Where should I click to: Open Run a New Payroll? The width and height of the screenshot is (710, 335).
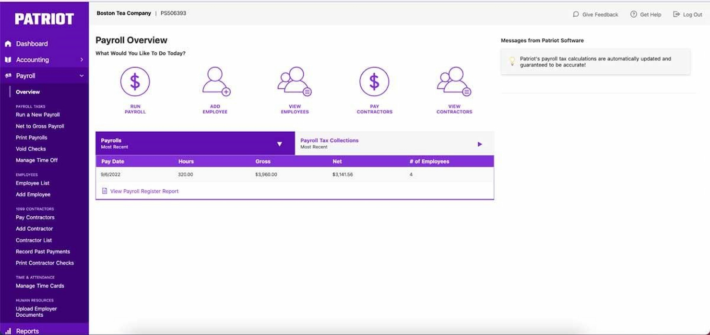tap(38, 115)
